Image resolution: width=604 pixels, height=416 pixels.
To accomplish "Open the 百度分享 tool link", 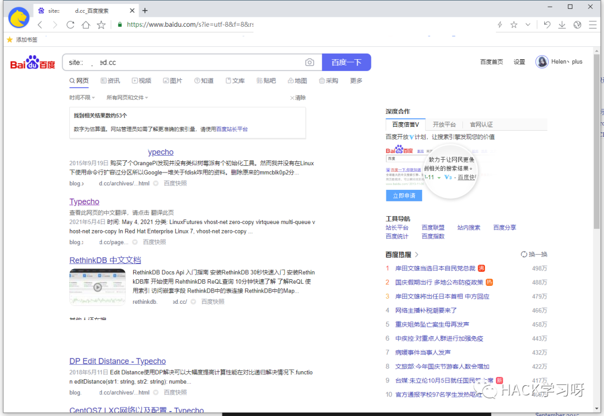I will click(x=504, y=228).
